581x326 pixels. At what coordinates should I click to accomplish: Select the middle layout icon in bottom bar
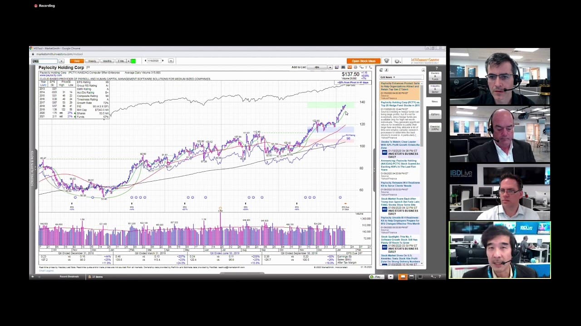click(x=412, y=276)
